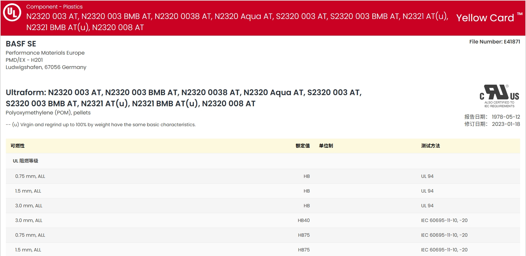The image size is (526, 256).
Task: Click the red header product list text
Action: [237, 22]
